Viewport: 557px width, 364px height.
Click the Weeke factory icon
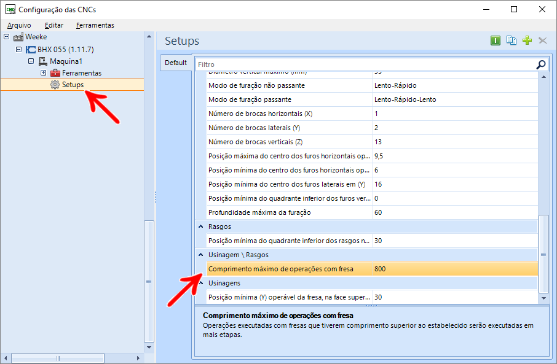coord(18,37)
